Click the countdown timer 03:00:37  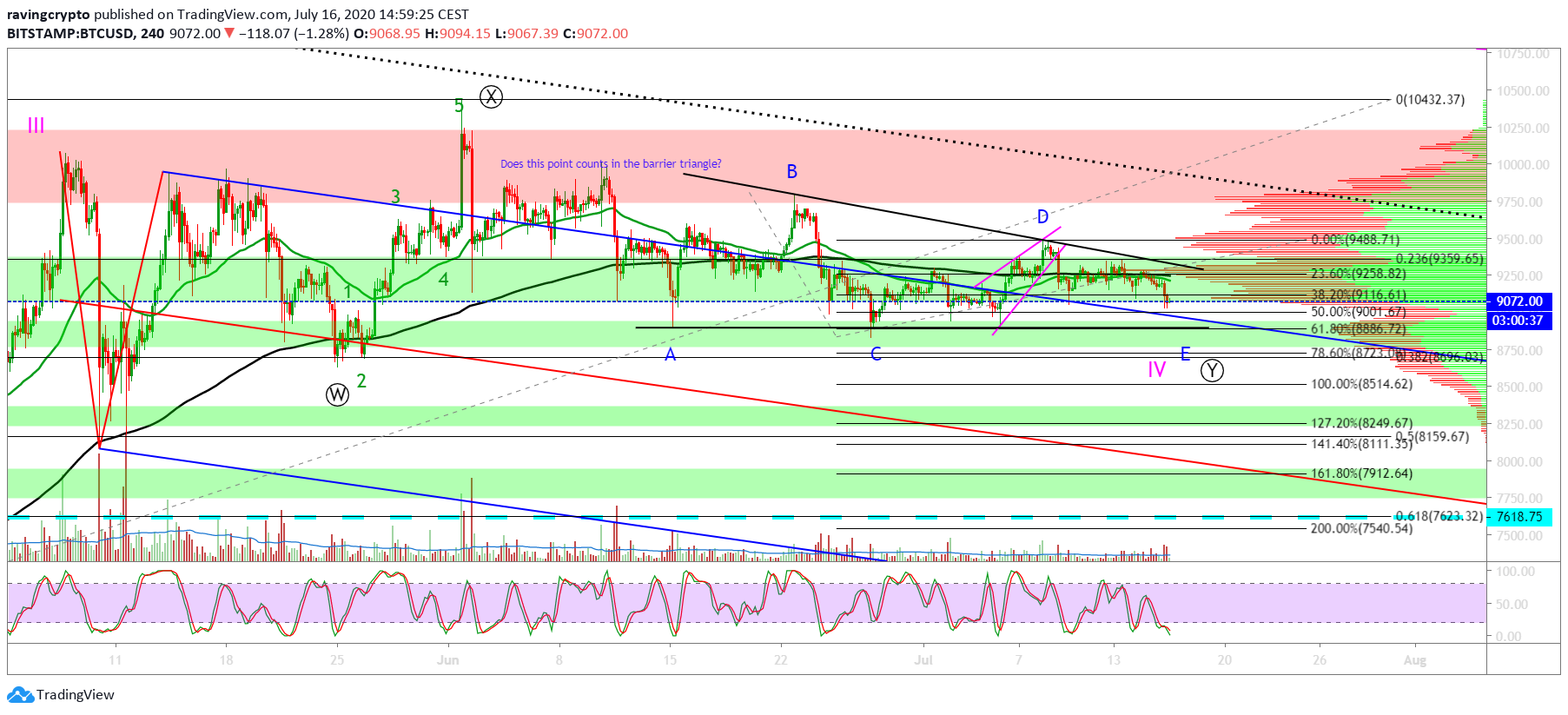[1518, 321]
